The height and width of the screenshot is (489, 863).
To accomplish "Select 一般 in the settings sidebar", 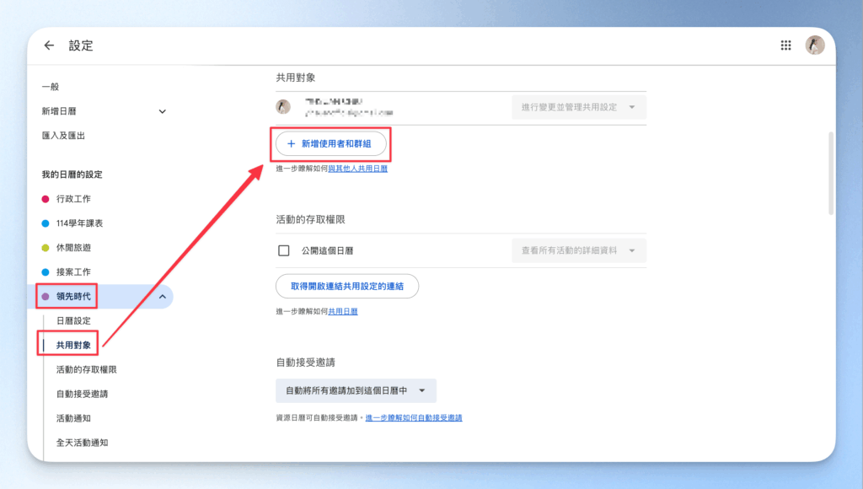I will click(x=51, y=87).
